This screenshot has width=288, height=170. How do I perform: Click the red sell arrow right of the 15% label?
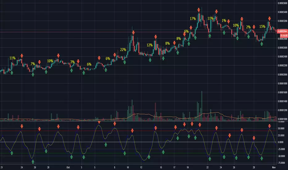point(269,19)
